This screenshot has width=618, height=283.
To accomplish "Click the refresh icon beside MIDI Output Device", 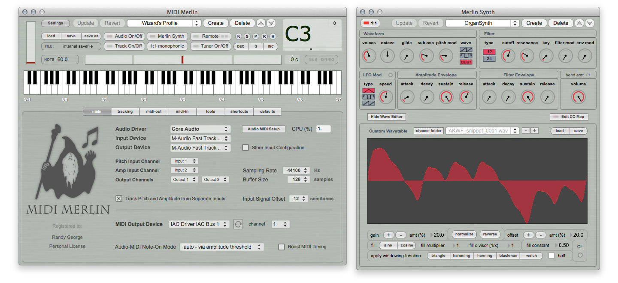I will (238, 224).
